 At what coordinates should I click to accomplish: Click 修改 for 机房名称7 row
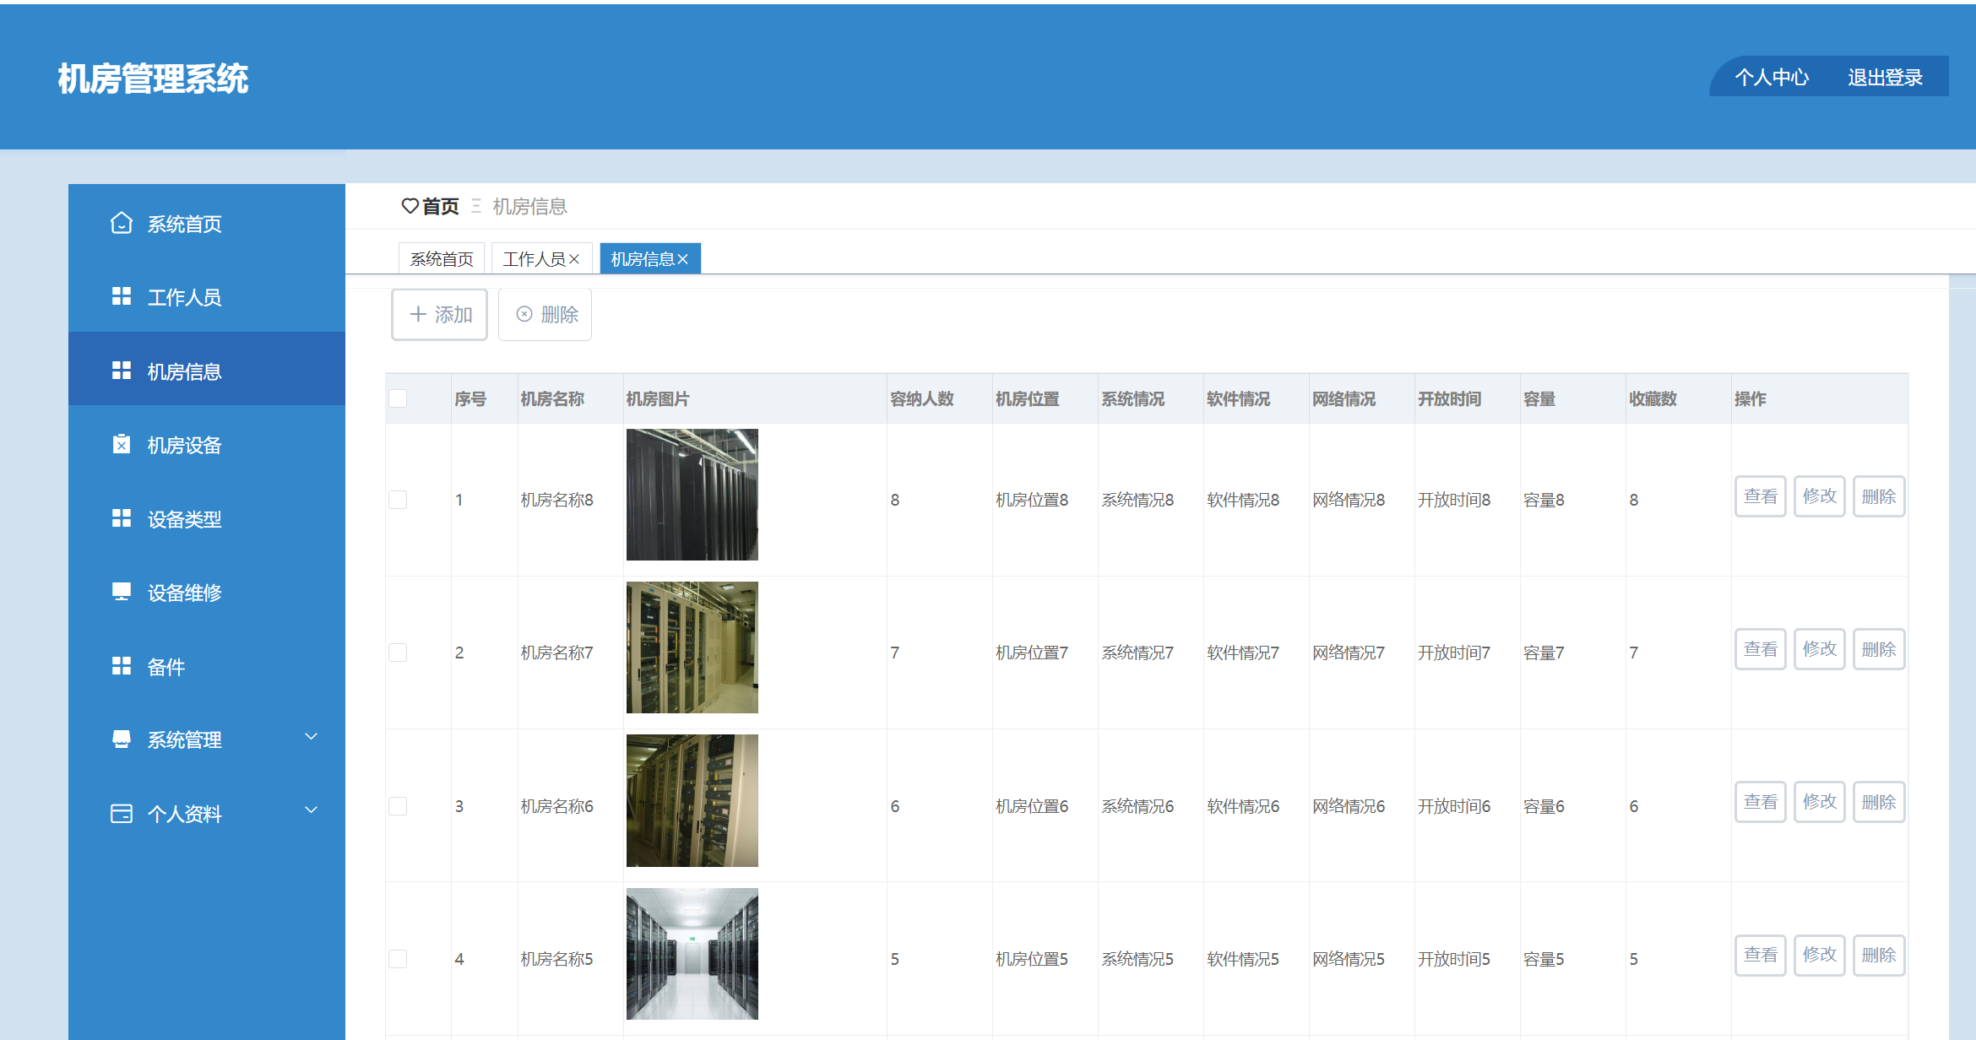tap(1819, 649)
